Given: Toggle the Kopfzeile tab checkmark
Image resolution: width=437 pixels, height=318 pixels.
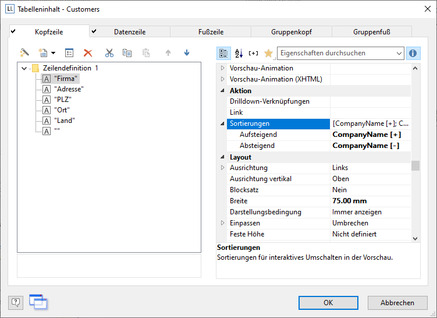Looking at the screenshot, I should 13,31.
